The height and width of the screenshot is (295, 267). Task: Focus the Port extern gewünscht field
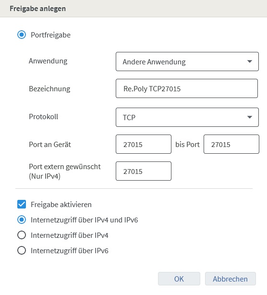(x=144, y=171)
